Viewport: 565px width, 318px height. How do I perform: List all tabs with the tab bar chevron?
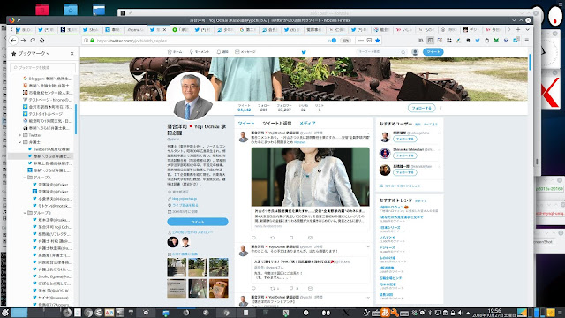528,29
